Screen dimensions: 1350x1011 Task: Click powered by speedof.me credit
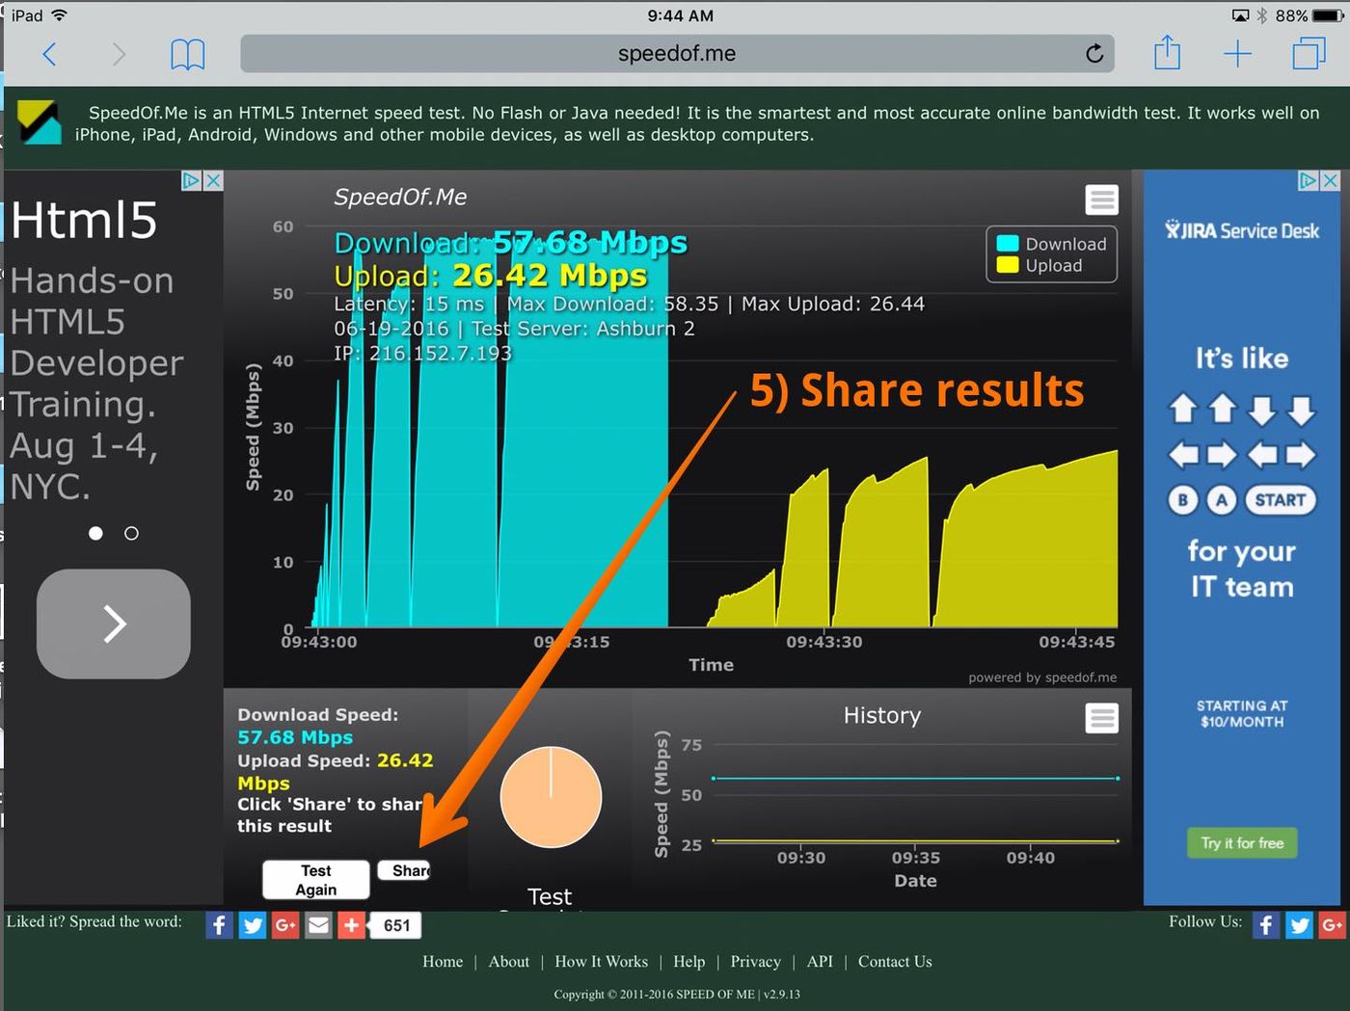pyautogui.click(x=1042, y=678)
